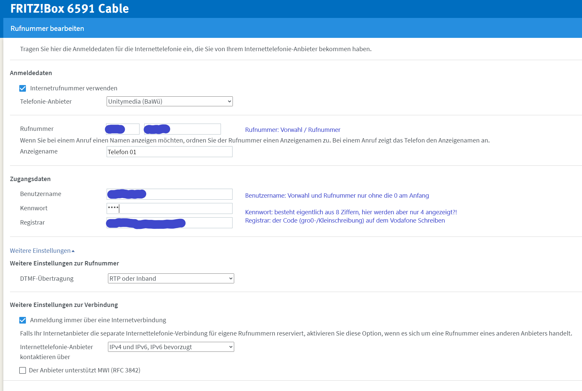Click the blue Kennwort 8 Ziffern note

click(x=351, y=212)
